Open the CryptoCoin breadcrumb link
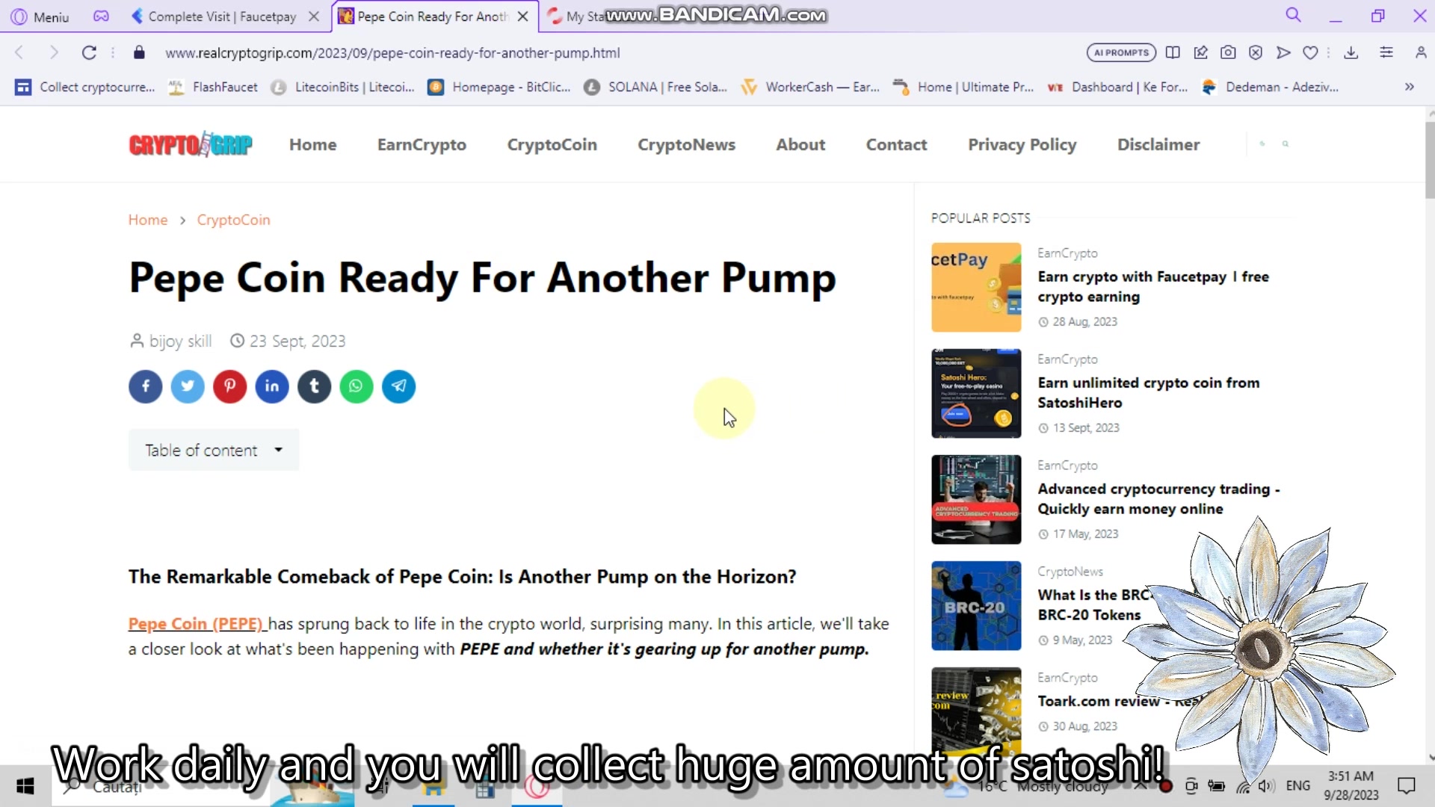The image size is (1435, 807). coord(233,220)
